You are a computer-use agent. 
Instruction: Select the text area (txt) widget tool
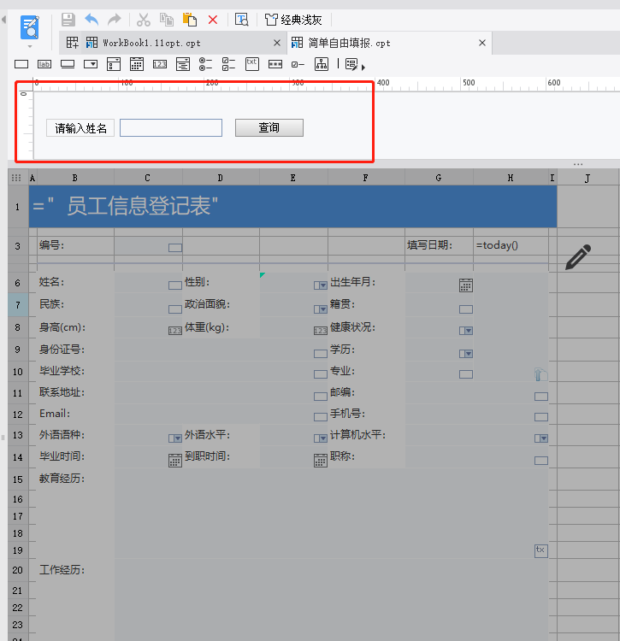point(252,64)
